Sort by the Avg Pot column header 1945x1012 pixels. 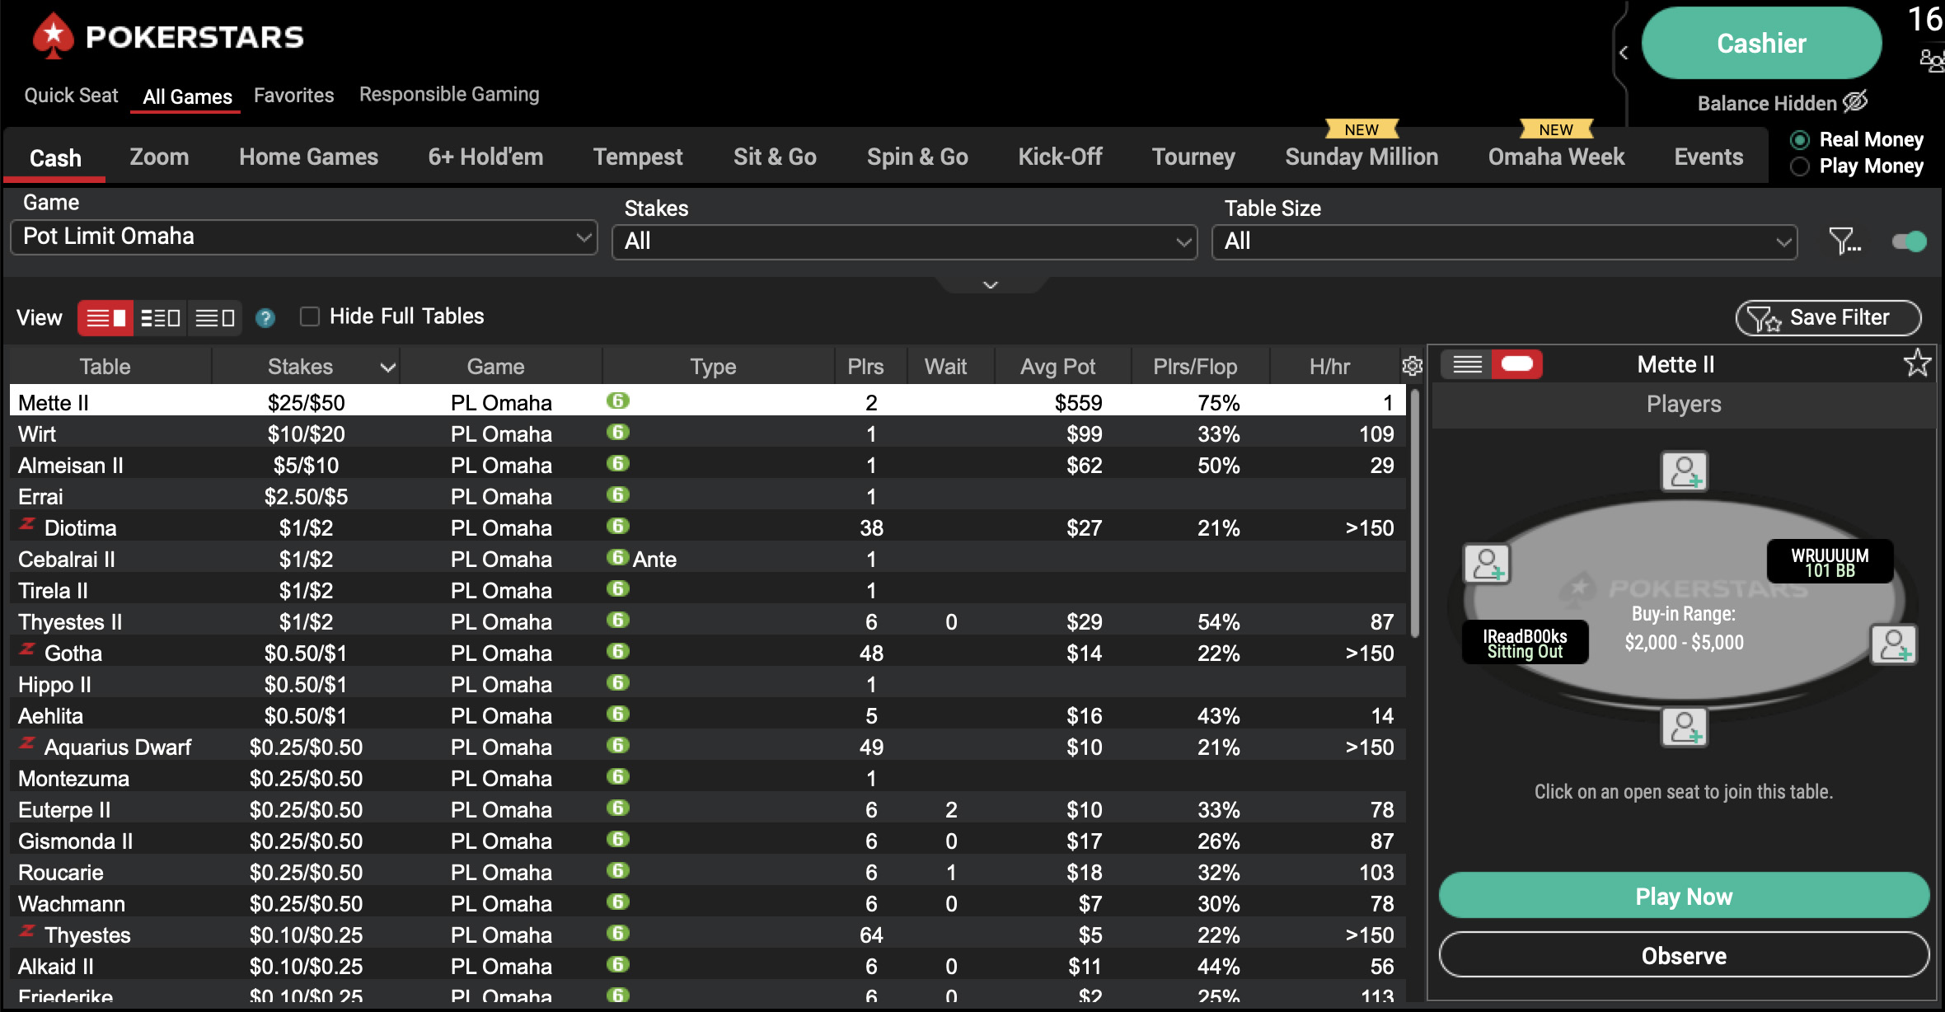point(1057,367)
